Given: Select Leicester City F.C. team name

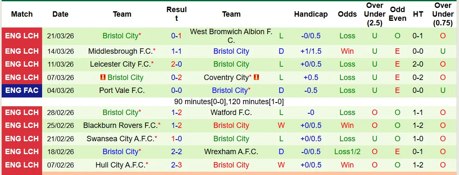Looking at the screenshot, I should [120, 64].
